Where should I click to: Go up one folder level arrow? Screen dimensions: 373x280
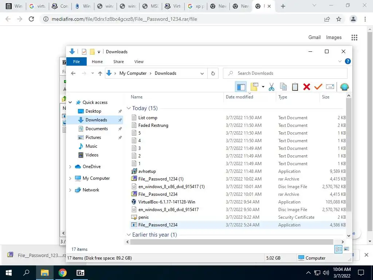[x=100, y=74]
